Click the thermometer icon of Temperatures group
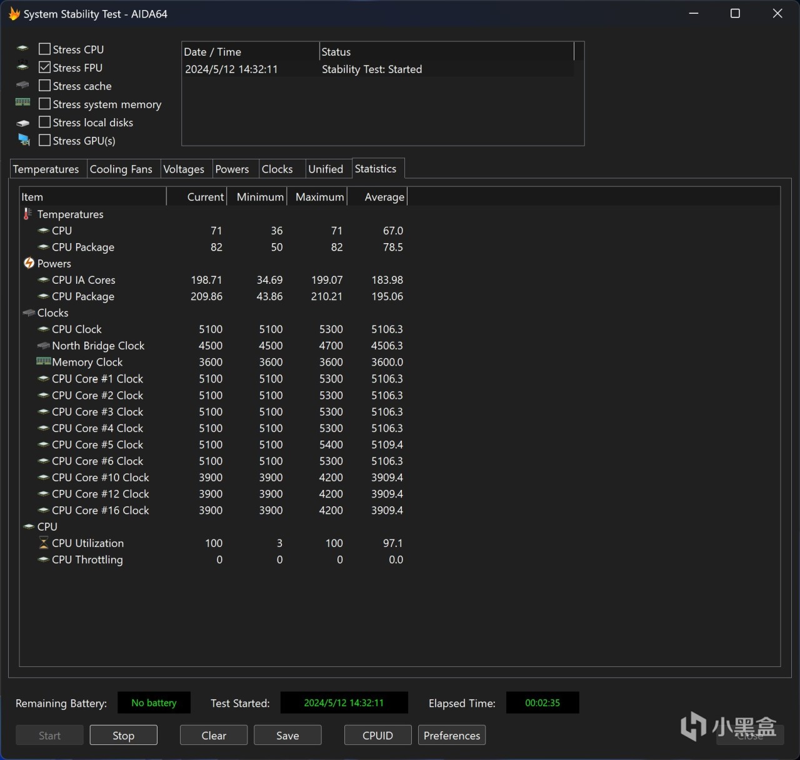This screenshot has height=760, width=800. (27, 214)
